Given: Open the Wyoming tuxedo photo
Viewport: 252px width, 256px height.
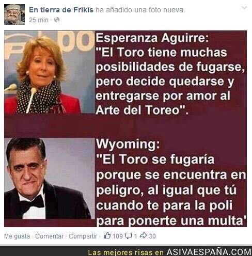Looking at the screenshot, I should [50, 179].
